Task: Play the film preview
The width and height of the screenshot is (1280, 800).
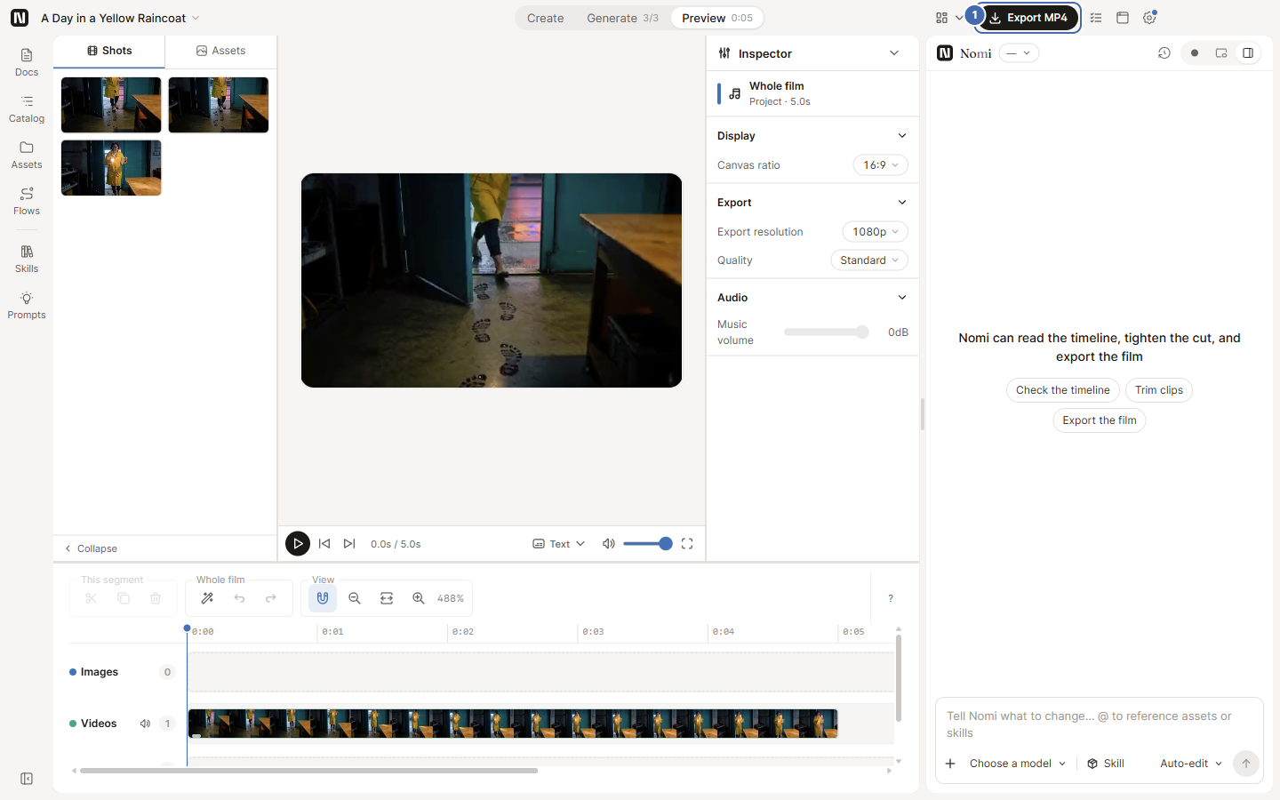Action: (298, 544)
